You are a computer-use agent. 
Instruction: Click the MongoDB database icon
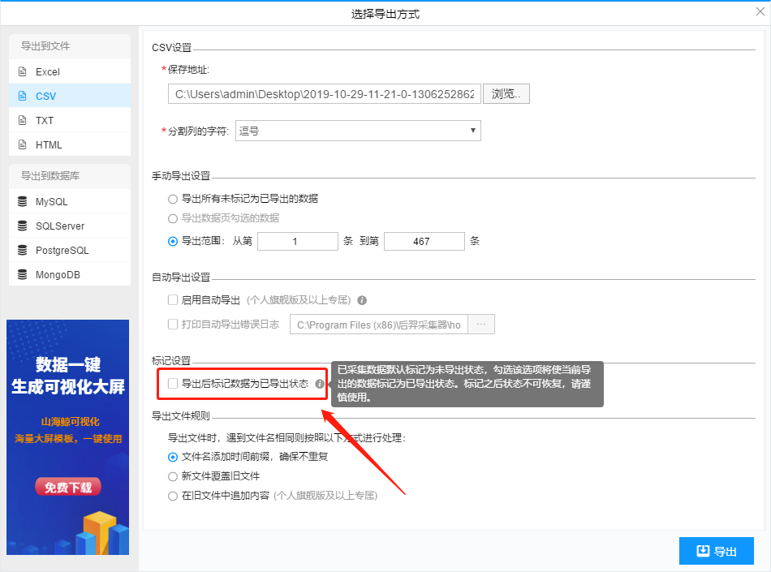(x=22, y=274)
